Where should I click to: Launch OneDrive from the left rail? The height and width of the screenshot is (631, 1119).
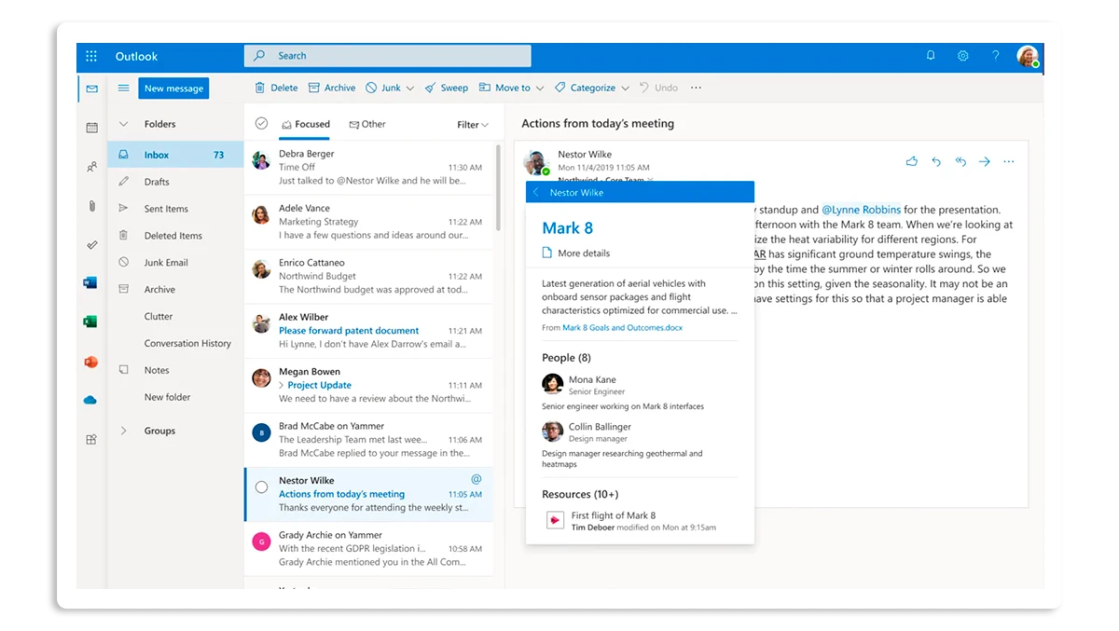[x=90, y=400]
